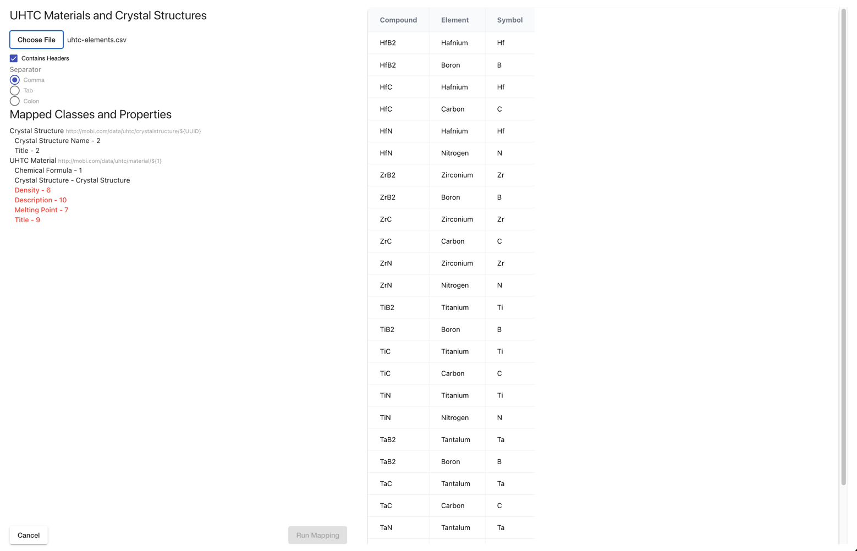Click the red Description - 10 property

40,200
